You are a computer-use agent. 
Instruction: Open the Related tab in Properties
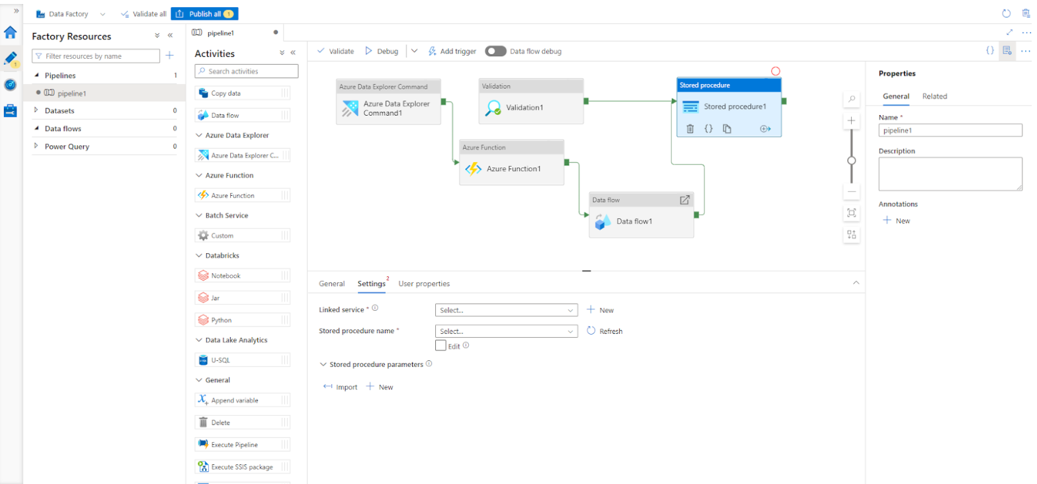[934, 96]
